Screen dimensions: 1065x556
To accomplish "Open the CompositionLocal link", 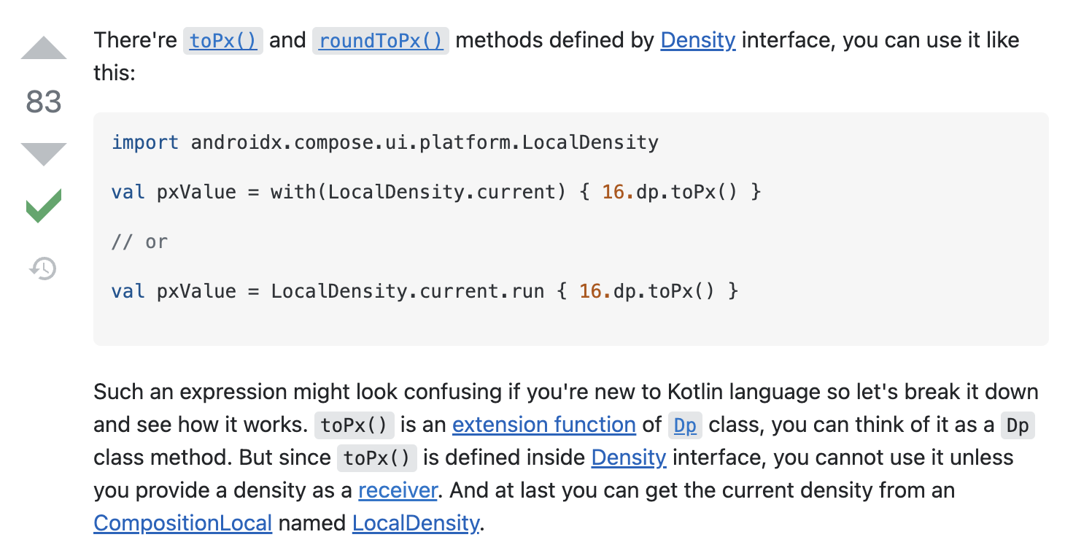I will [182, 523].
